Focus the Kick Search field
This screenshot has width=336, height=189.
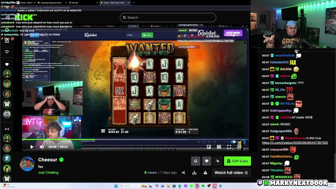click(168, 18)
